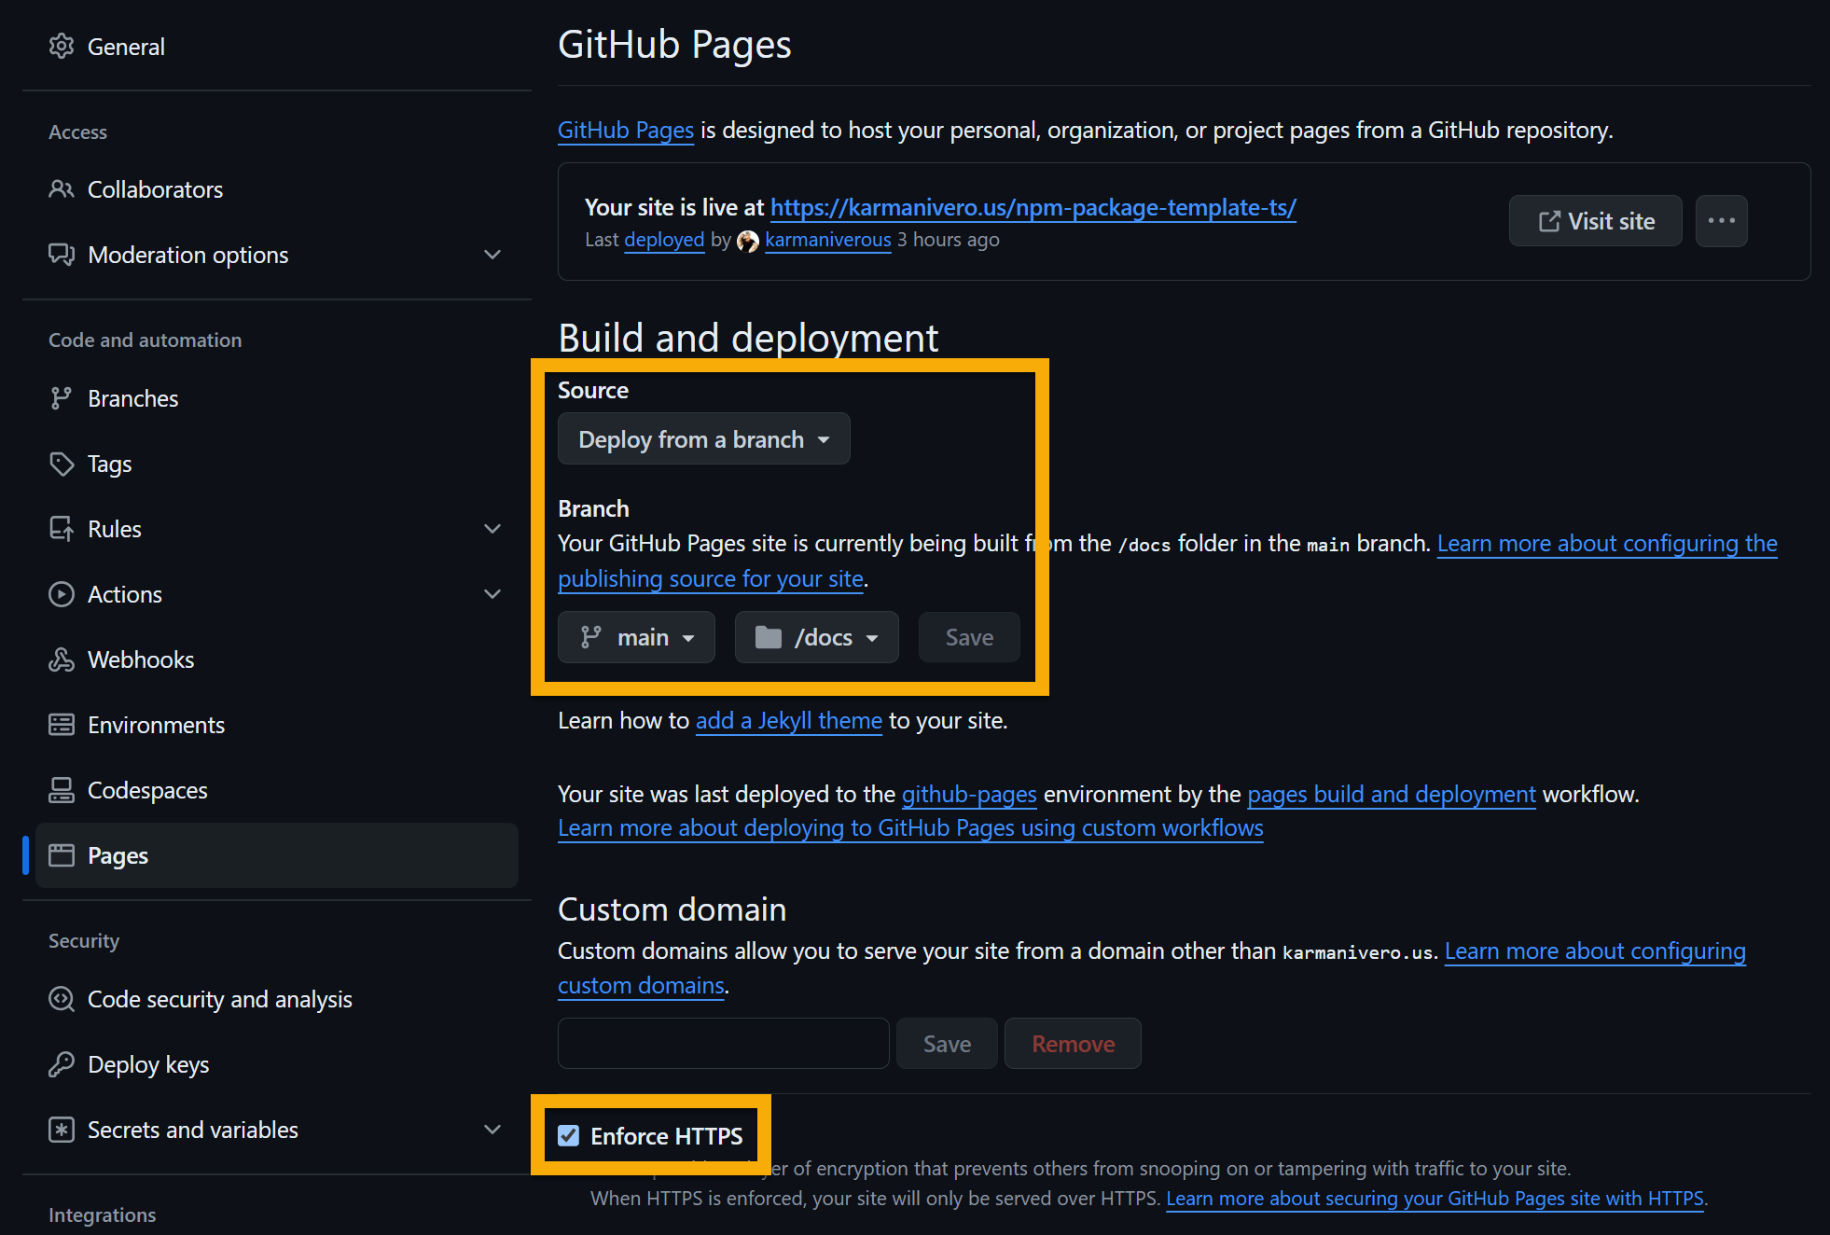
Task: Click Save for custom domain
Action: [947, 1044]
